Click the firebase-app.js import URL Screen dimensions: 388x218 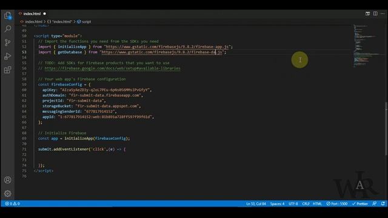[x=167, y=47]
